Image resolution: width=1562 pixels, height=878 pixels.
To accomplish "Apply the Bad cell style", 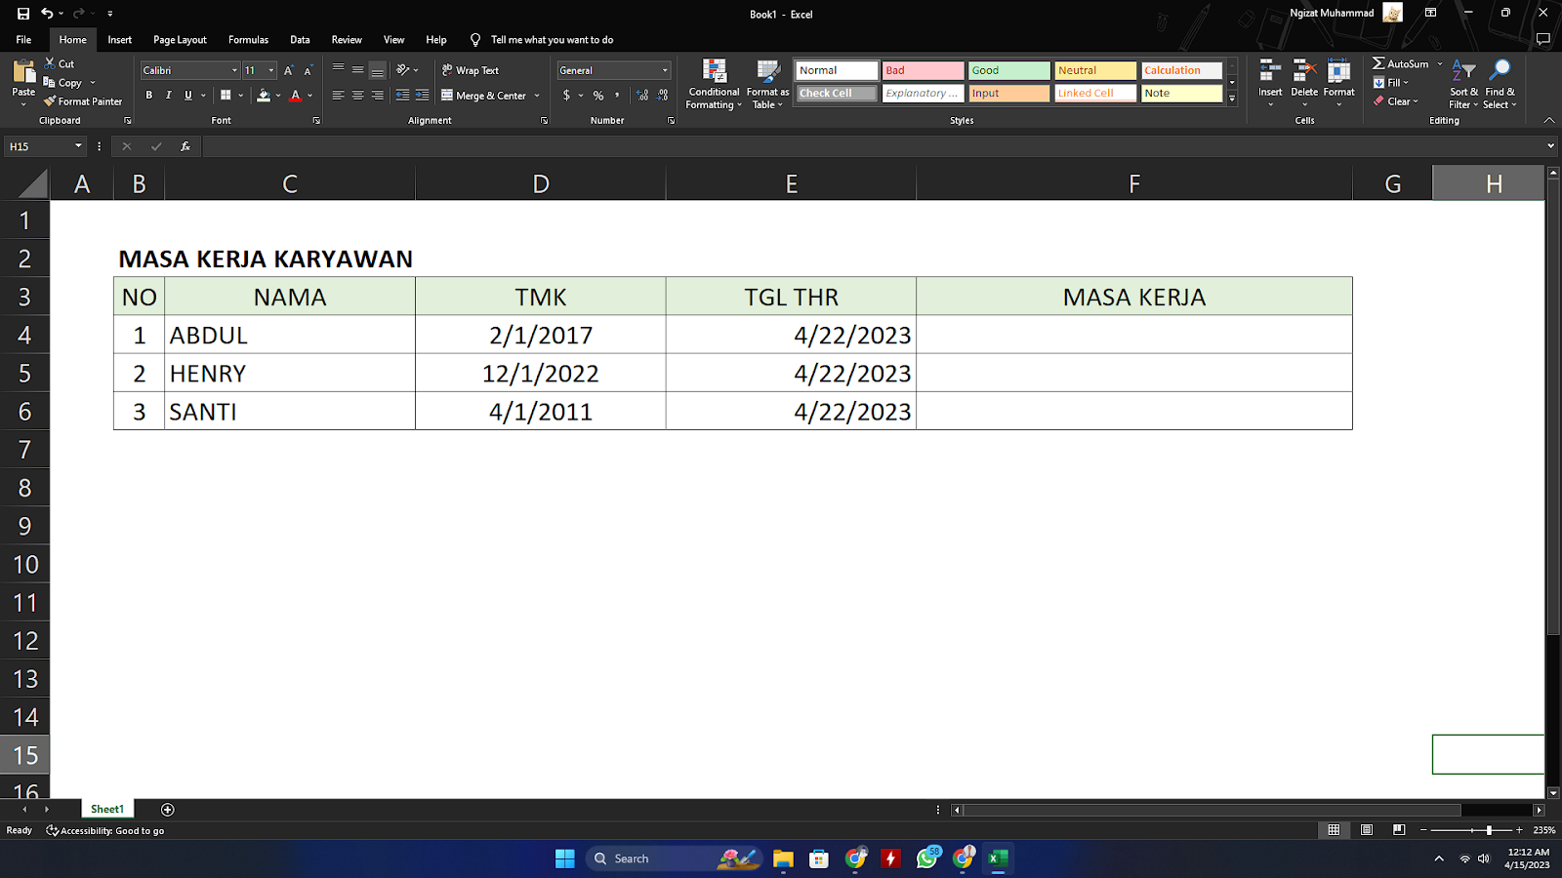I will (923, 70).
